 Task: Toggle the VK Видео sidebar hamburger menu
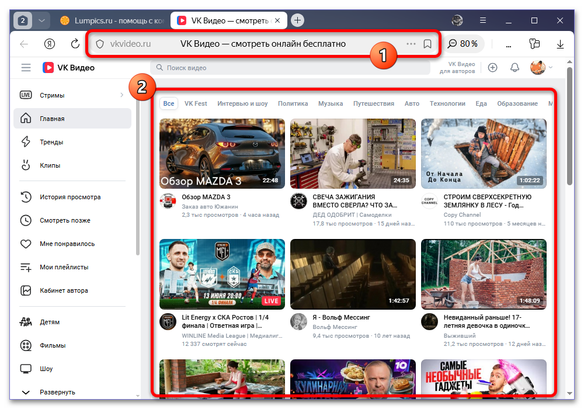tap(26, 67)
